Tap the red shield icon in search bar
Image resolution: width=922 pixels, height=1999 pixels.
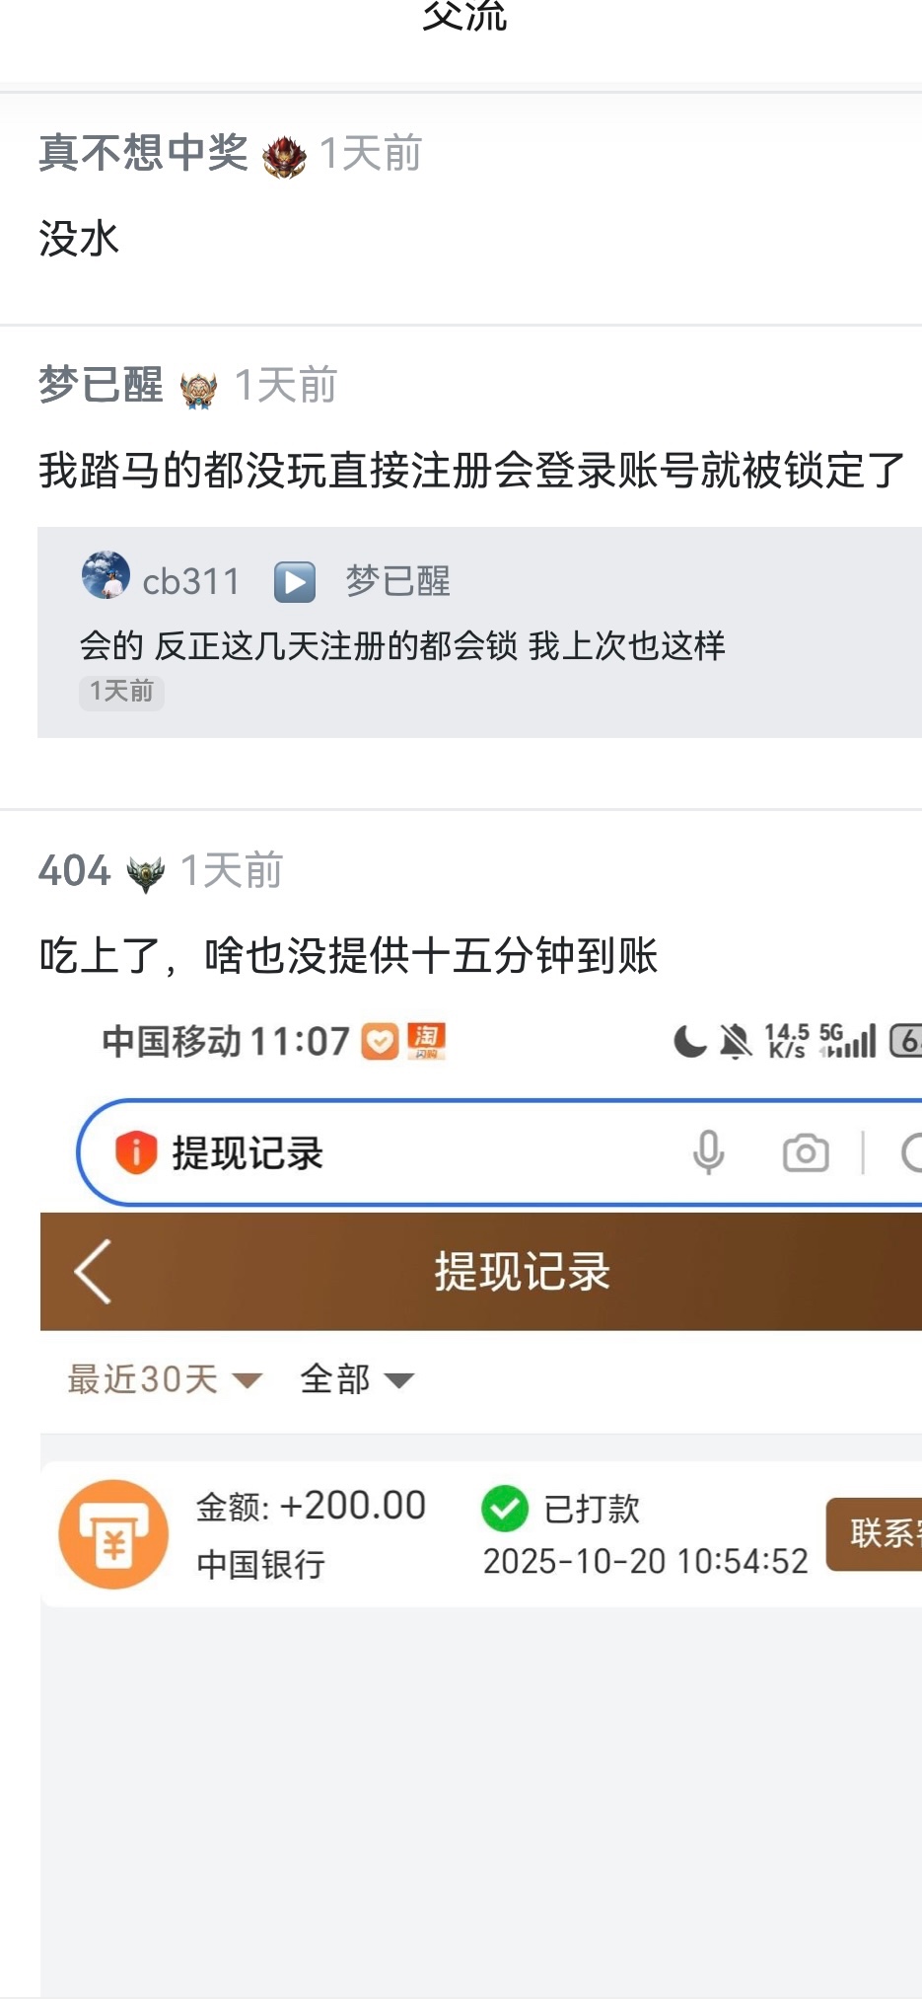click(x=136, y=1152)
